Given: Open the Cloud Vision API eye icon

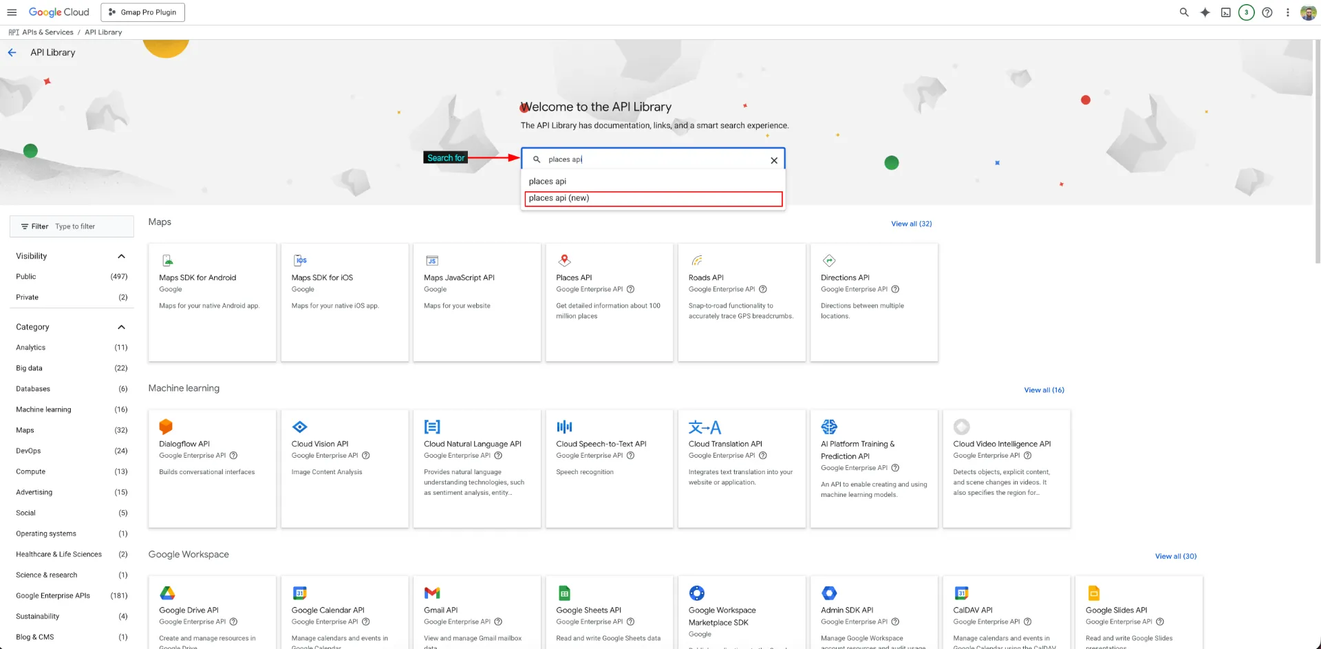Looking at the screenshot, I should [300, 427].
